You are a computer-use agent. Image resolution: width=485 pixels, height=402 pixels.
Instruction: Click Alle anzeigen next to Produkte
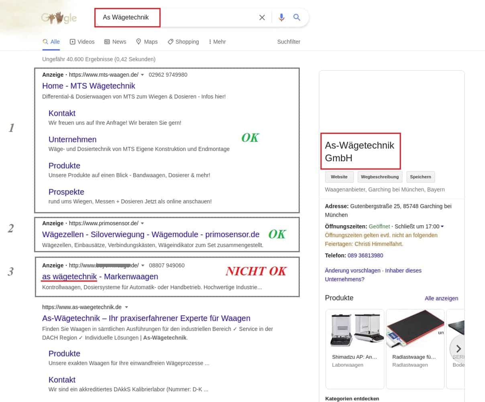[441, 298]
